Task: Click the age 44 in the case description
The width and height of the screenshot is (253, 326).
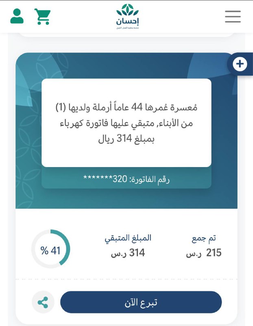Action: (137, 108)
